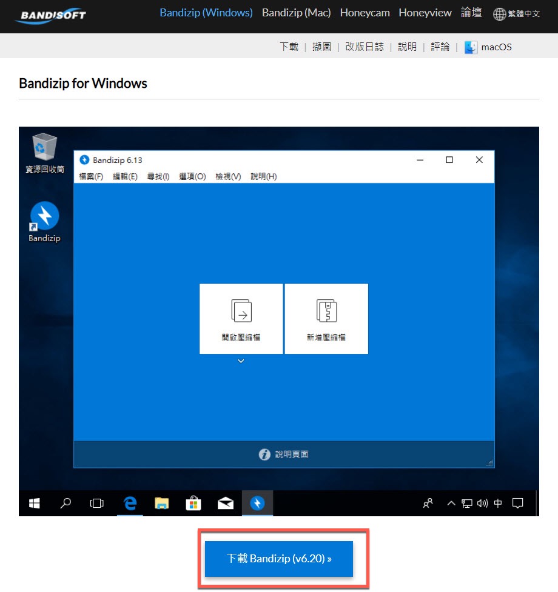Click the Bandizip icon on the taskbar
The height and width of the screenshot is (592, 558).
257,504
